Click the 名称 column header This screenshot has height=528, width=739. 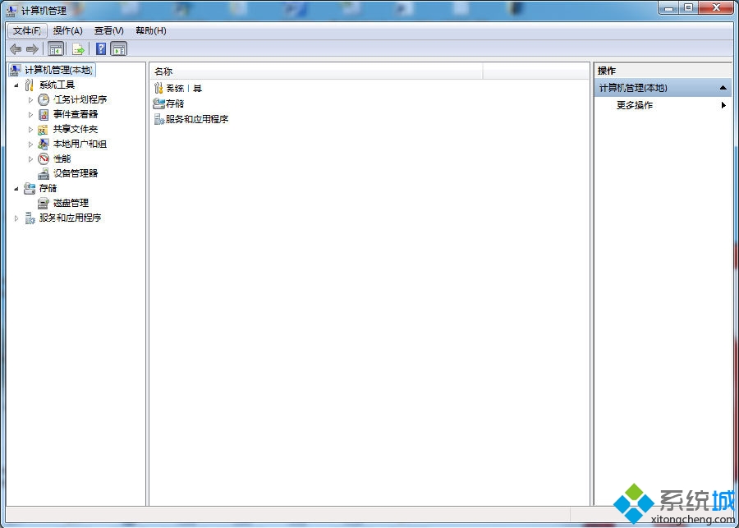coord(317,71)
